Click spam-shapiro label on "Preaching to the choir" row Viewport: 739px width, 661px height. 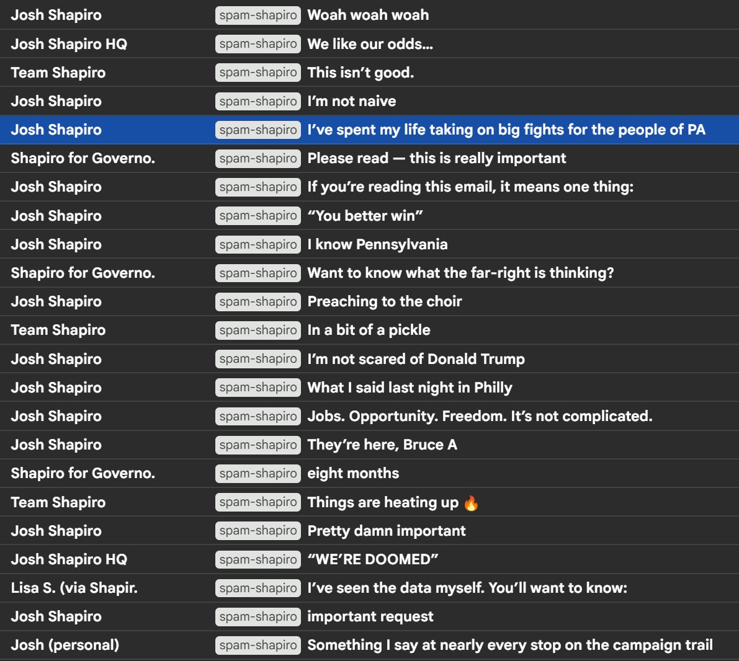click(x=258, y=301)
